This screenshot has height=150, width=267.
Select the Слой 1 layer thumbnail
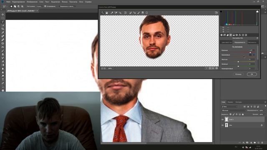227,120
